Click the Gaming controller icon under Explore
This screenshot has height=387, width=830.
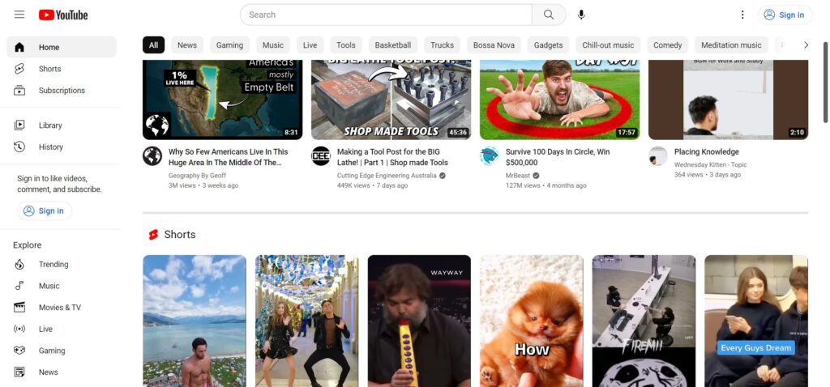coord(19,351)
